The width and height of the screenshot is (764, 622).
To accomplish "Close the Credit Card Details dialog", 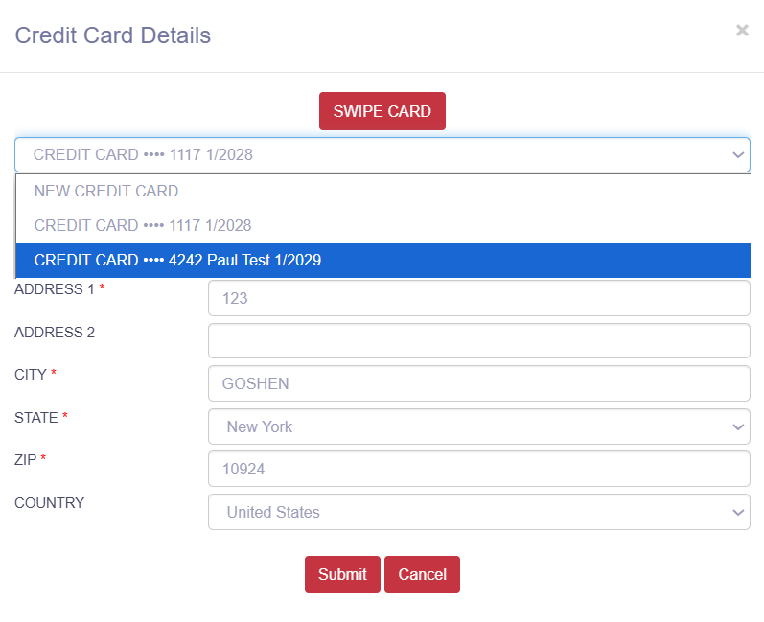I will [x=742, y=31].
